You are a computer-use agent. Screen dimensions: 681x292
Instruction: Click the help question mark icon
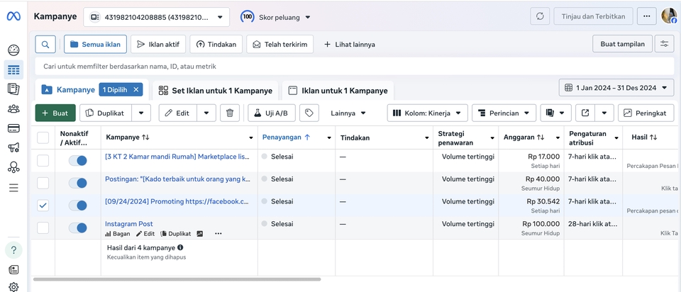(x=13, y=249)
